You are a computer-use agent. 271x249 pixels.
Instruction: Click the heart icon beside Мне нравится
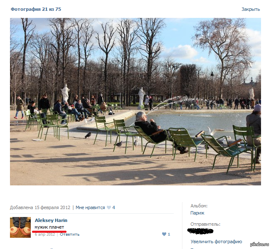(x=109, y=207)
